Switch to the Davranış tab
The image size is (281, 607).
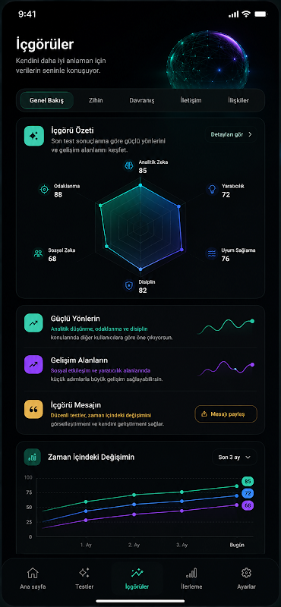pos(142,100)
